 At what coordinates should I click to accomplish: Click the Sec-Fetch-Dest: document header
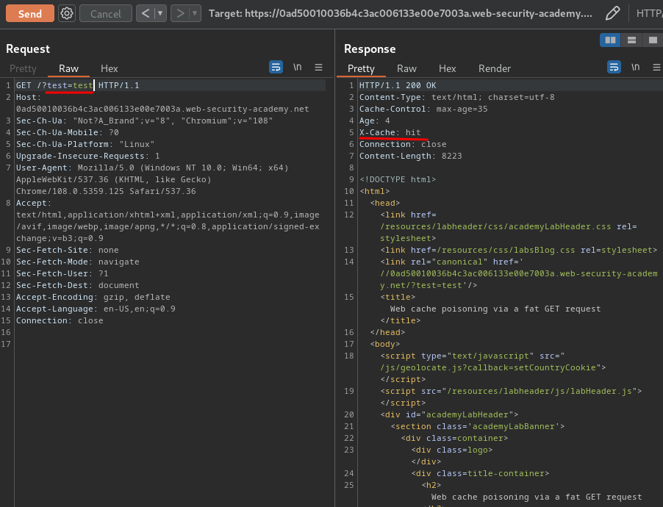[77, 285]
